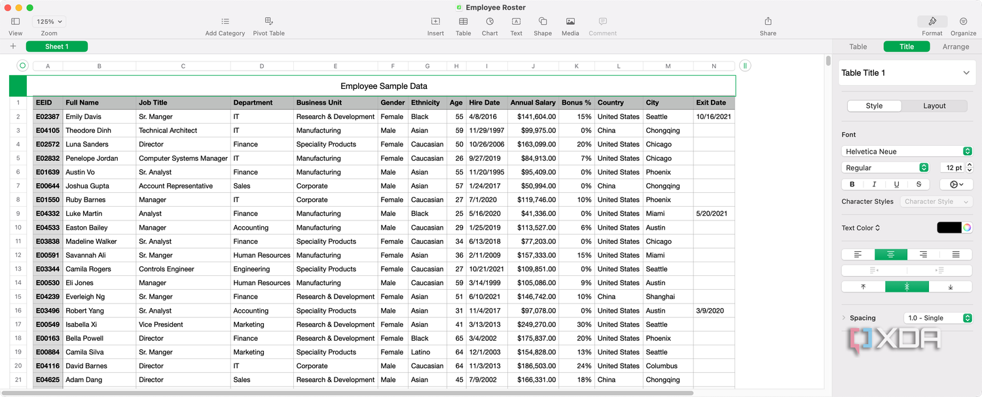Click the Pivot Table toolbar icon
This screenshot has height=397, width=982.
click(268, 22)
